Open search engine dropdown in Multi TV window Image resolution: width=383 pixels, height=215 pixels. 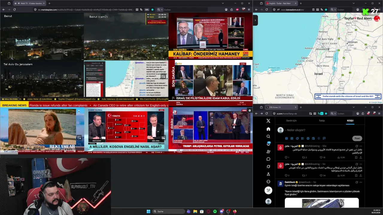click(159, 10)
